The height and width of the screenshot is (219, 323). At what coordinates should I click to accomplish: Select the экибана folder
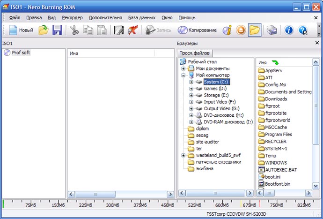(205, 169)
